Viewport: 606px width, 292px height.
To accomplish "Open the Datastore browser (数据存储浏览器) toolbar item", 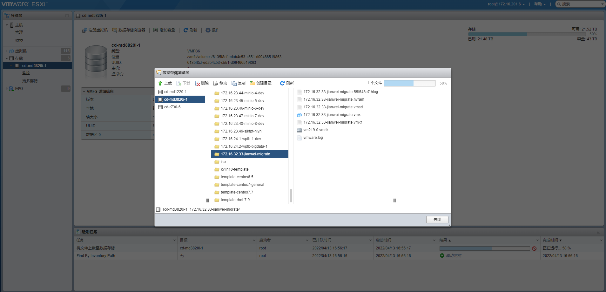I will pos(129,30).
